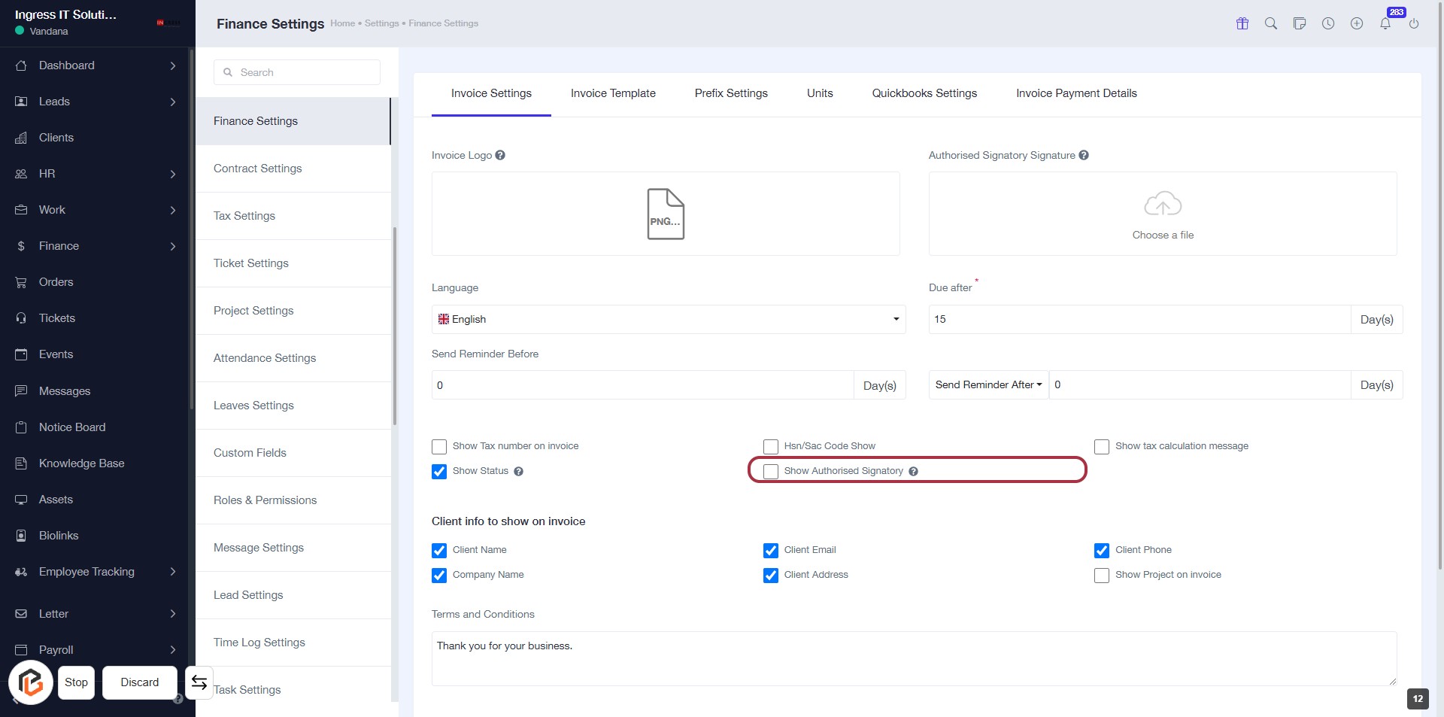Open the Send Reminder After dropdown
The image size is (1444, 717).
[988, 384]
